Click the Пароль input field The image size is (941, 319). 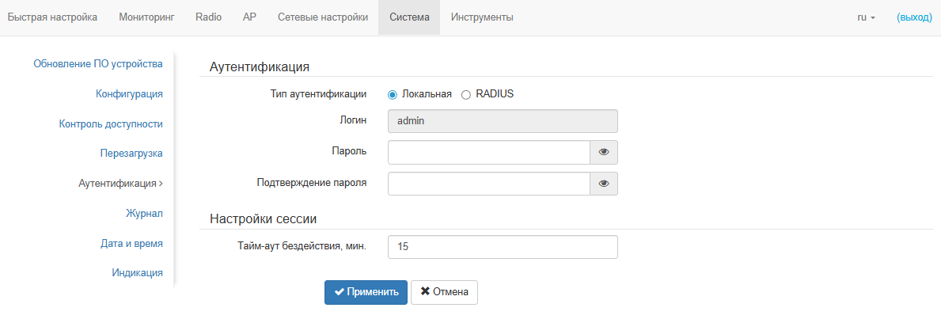click(488, 152)
